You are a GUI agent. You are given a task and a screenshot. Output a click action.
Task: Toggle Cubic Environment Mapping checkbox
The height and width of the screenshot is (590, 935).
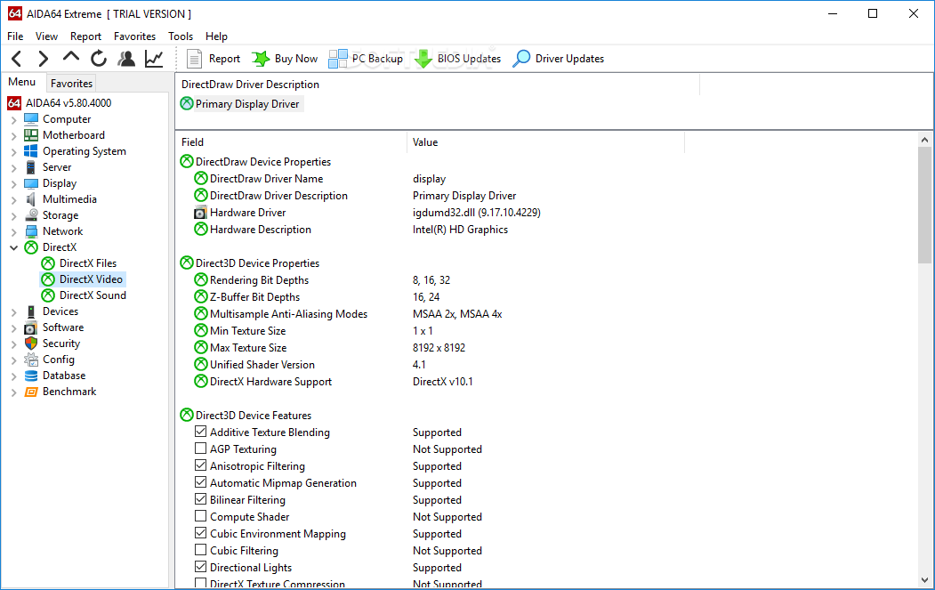[x=201, y=533]
